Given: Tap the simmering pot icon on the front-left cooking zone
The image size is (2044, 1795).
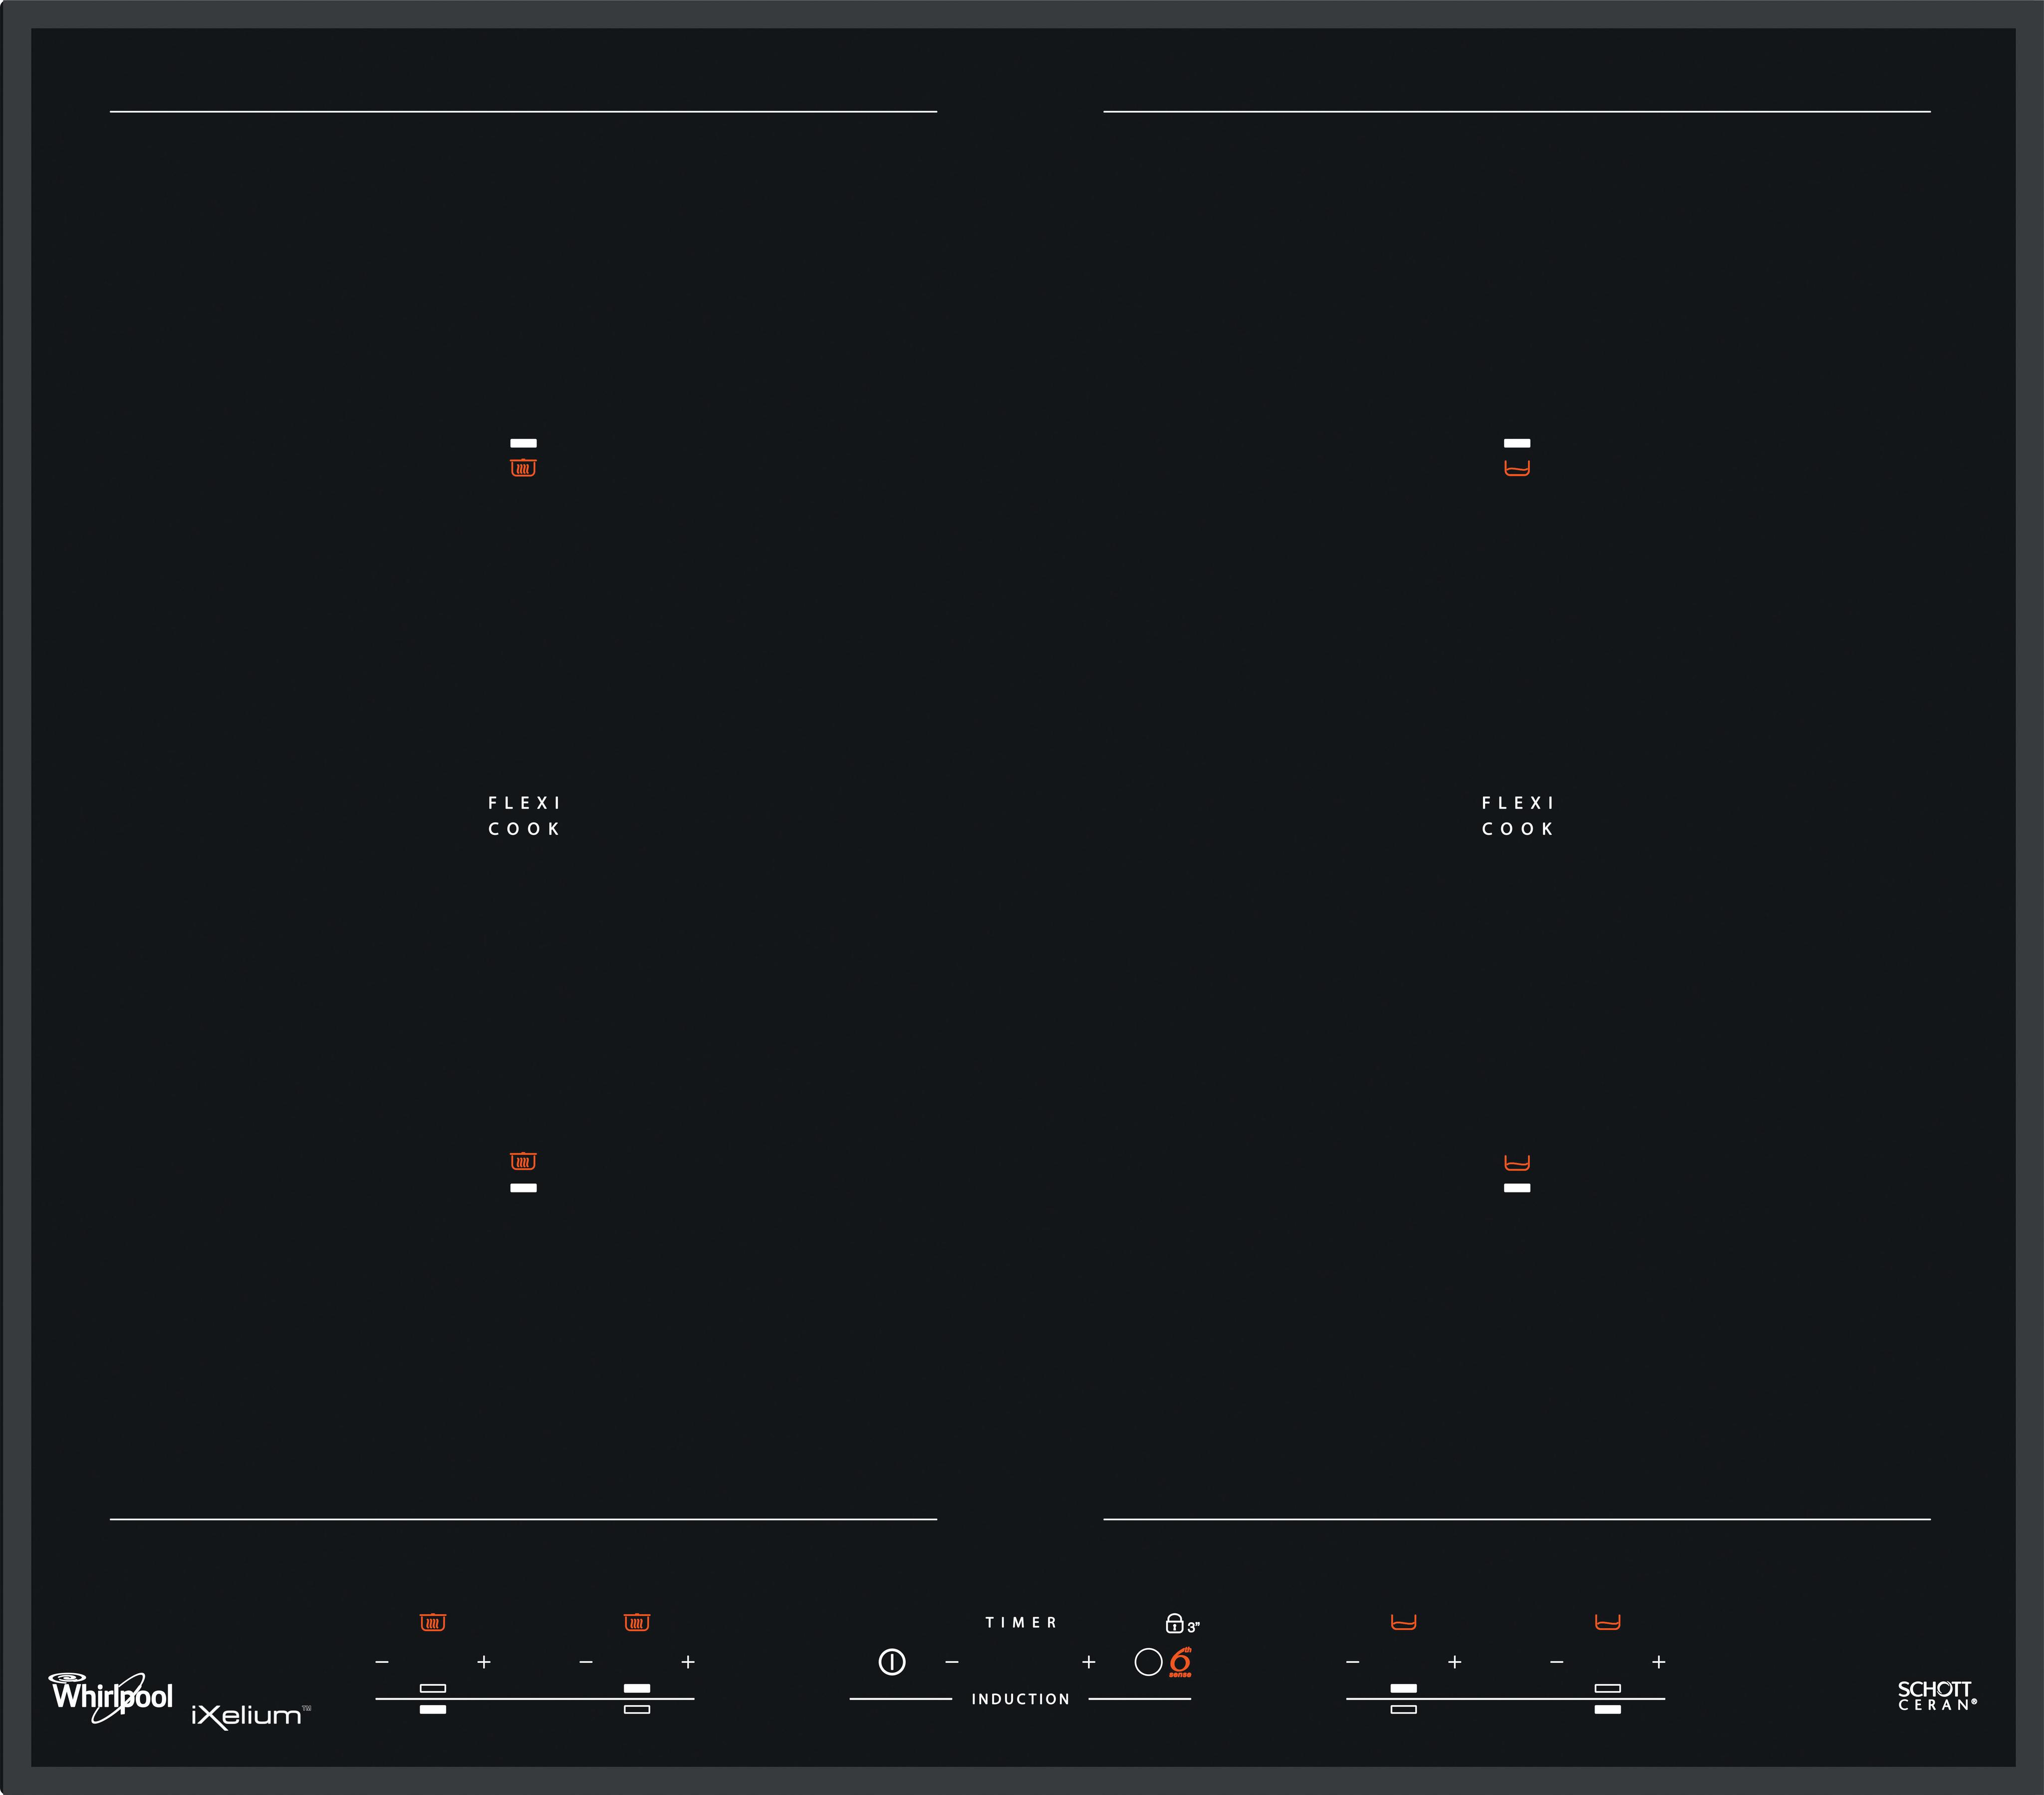Looking at the screenshot, I should coord(523,1161).
